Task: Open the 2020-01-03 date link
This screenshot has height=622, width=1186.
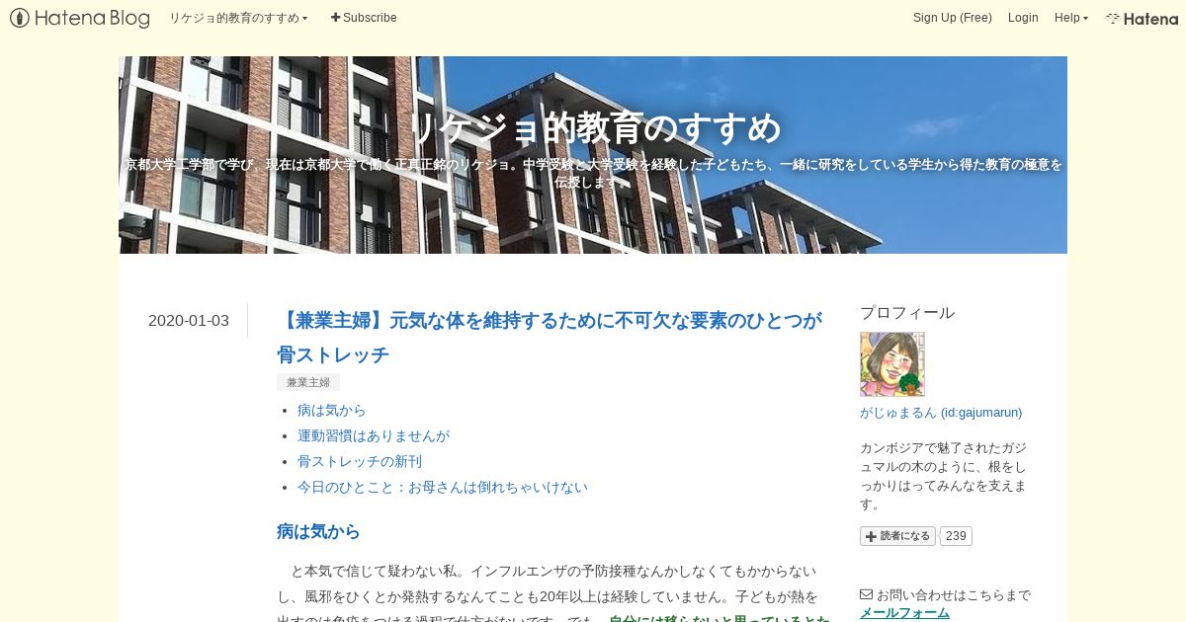Action: click(189, 320)
